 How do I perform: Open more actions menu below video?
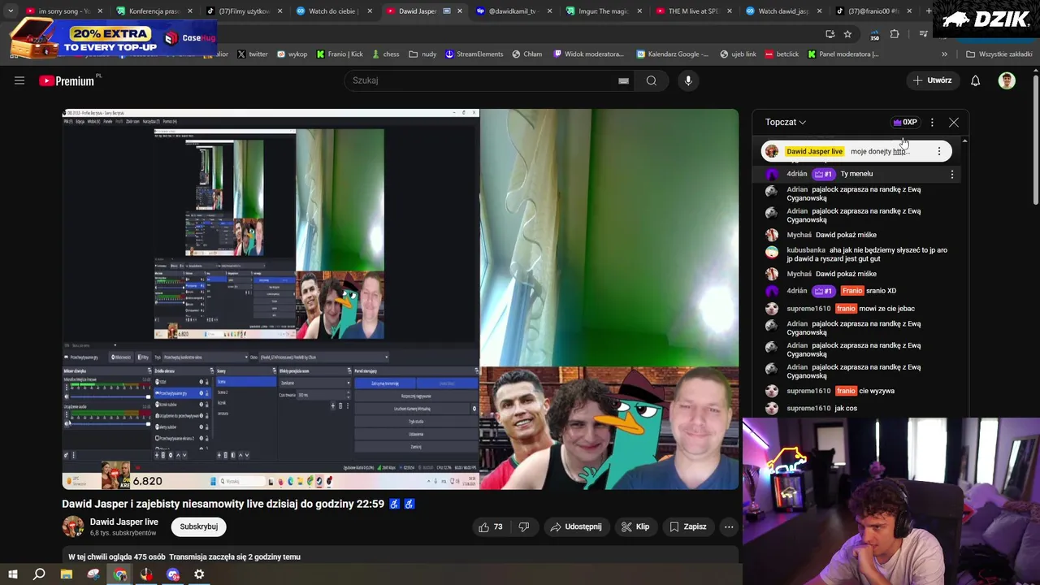729,526
